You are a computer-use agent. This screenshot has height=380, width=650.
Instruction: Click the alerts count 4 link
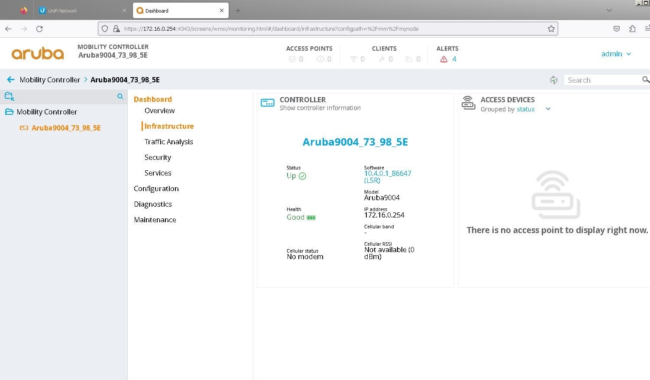click(x=454, y=59)
